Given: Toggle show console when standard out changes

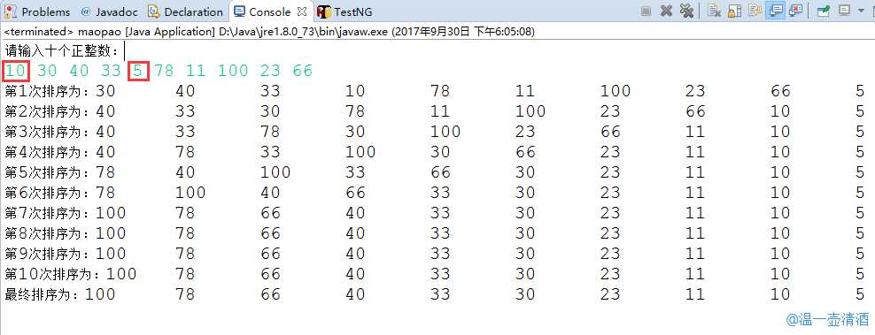Looking at the screenshot, I should pyautogui.click(x=775, y=11).
